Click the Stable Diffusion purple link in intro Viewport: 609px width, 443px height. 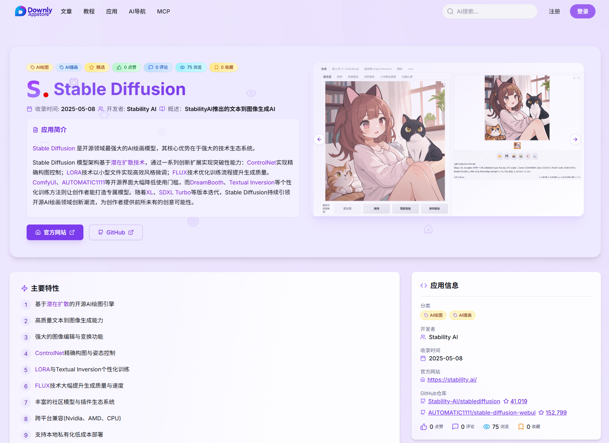click(54, 148)
